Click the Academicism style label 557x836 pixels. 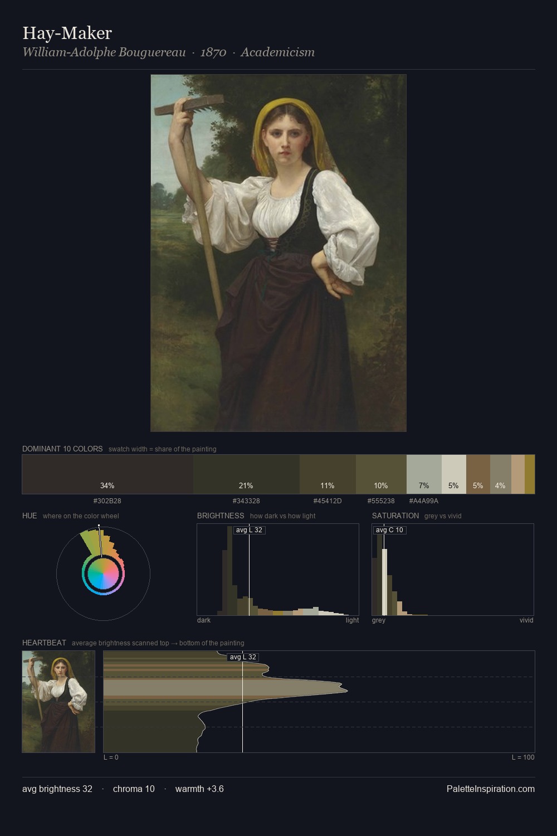click(278, 52)
